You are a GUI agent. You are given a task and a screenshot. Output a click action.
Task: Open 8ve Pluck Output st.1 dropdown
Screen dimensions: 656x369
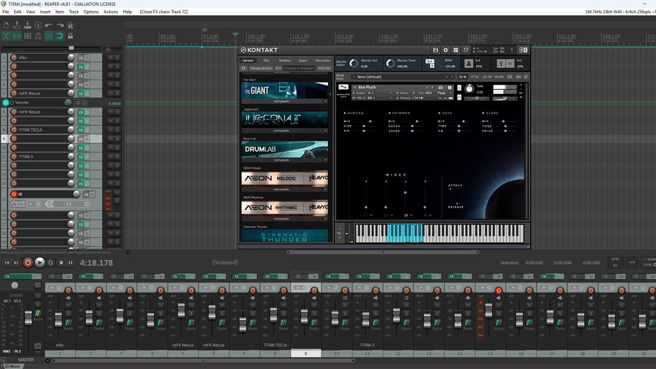(x=373, y=93)
